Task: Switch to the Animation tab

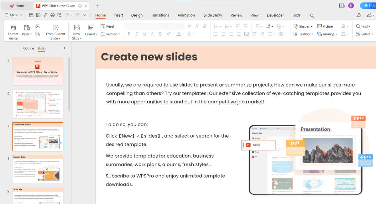Action: 186,15
